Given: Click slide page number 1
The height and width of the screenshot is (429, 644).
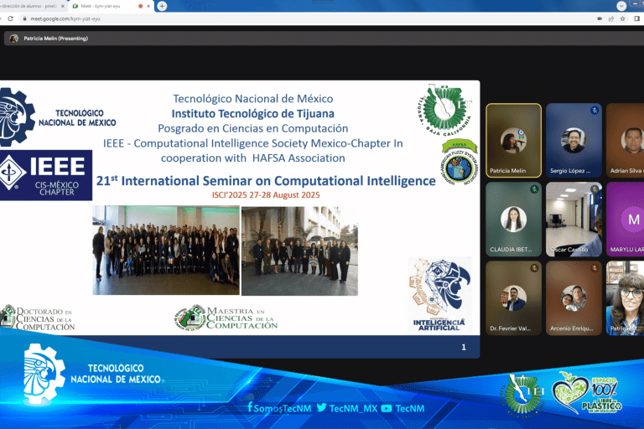Looking at the screenshot, I should click(464, 347).
